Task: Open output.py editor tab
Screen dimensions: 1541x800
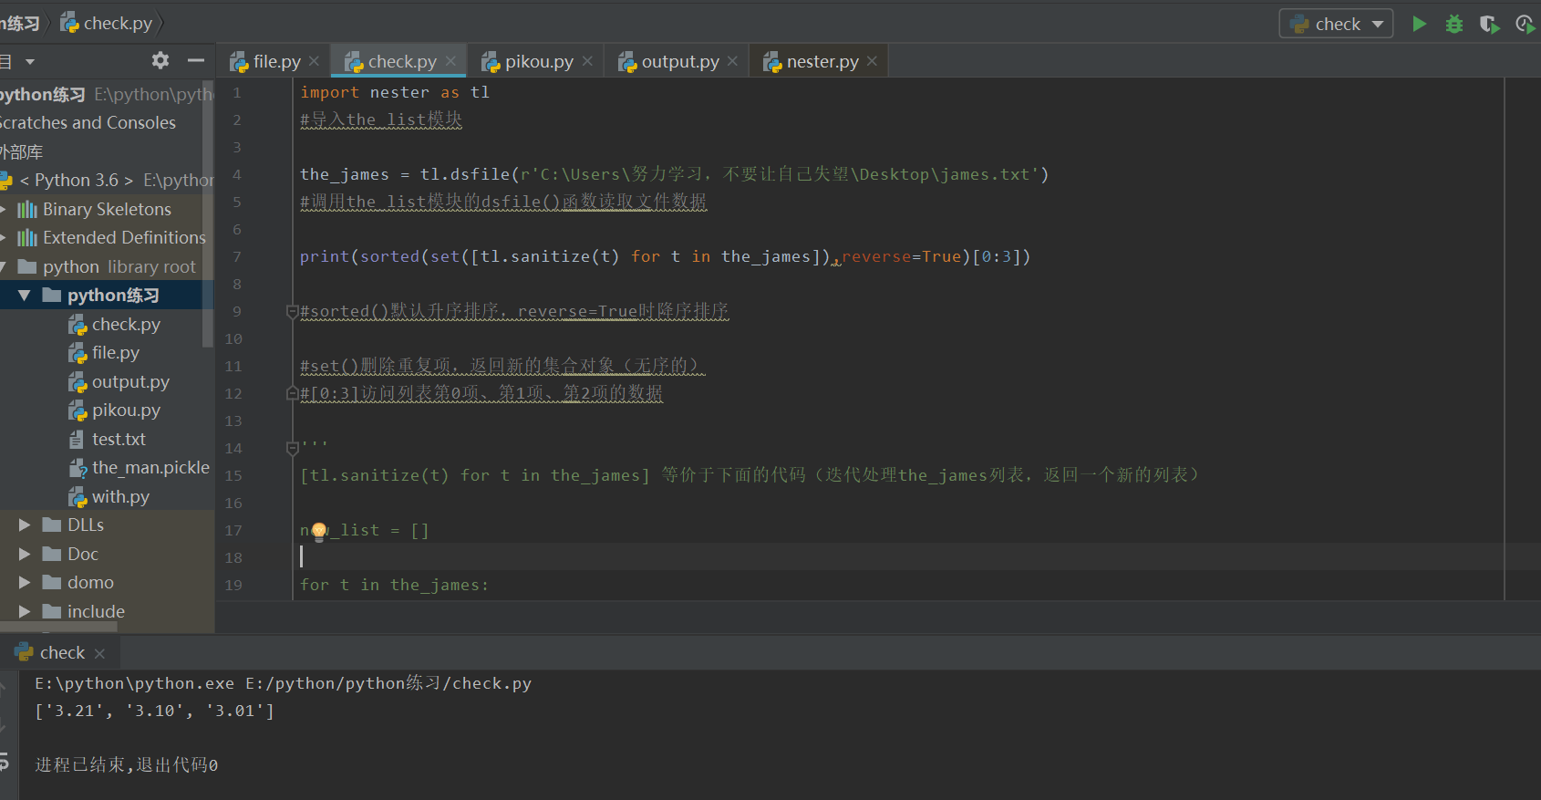Action: [679, 61]
